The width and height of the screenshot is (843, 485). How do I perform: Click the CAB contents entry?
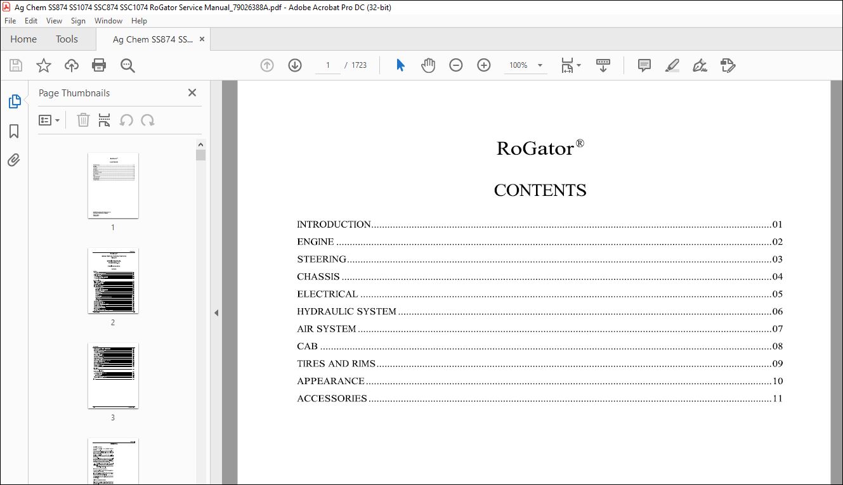tap(540, 346)
